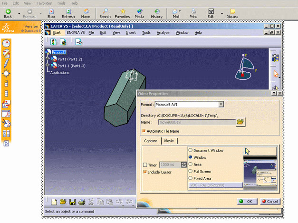Image resolution: width=298 pixels, height=223 pixels.
Task: Click the New document icon in bottom toolbar
Action: (54, 202)
